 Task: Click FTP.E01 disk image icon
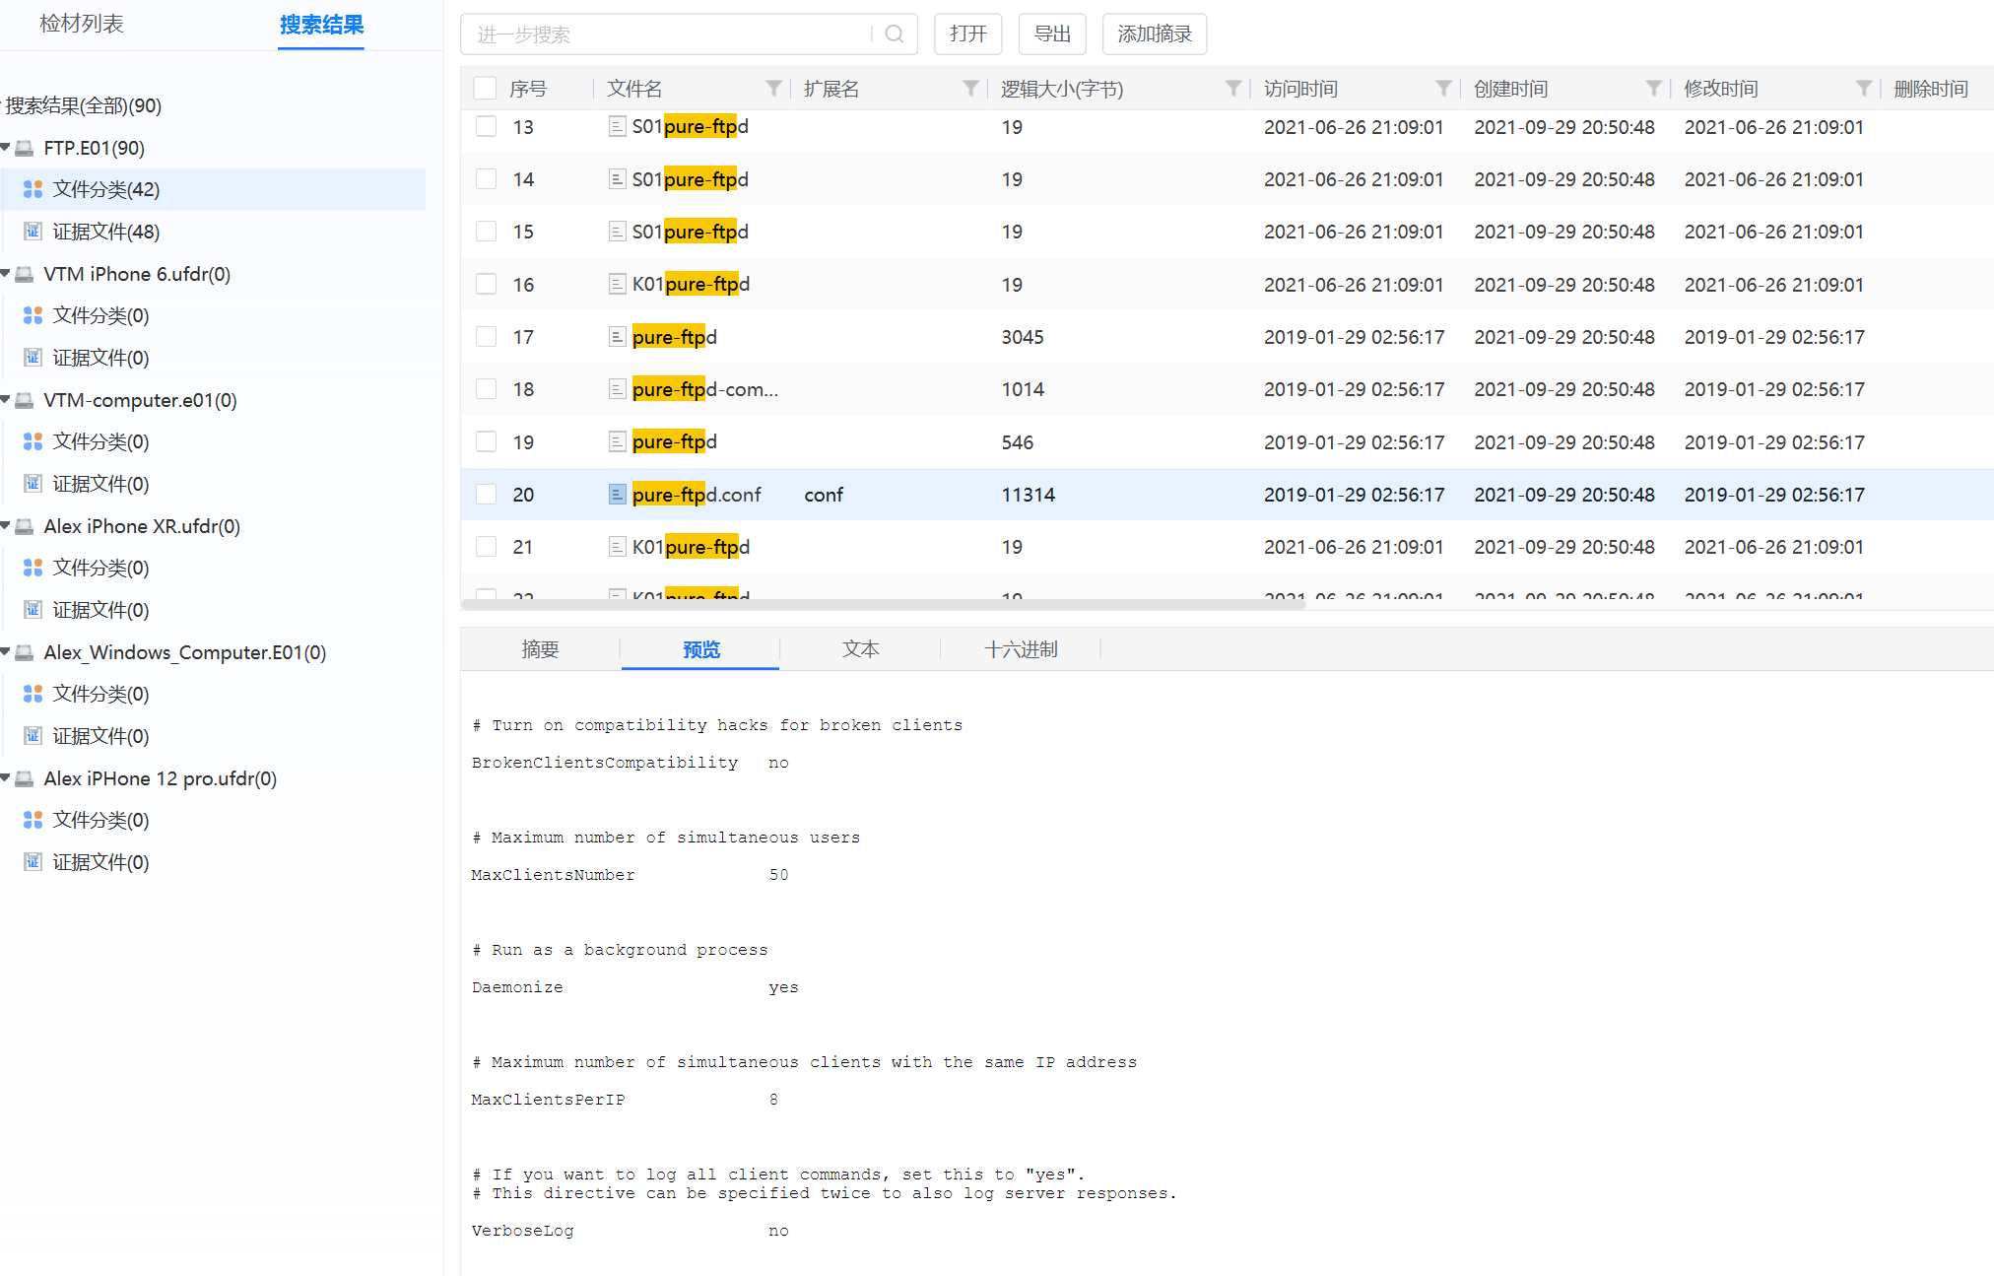coord(25,148)
